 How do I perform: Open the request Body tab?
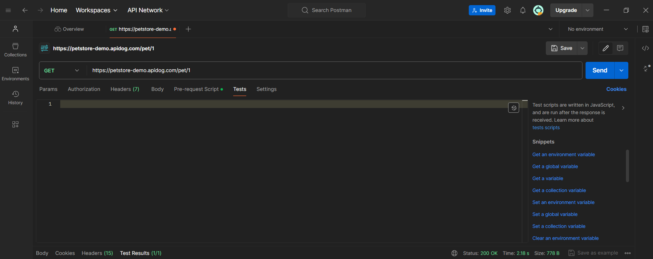pyautogui.click(x=158, y=89)
